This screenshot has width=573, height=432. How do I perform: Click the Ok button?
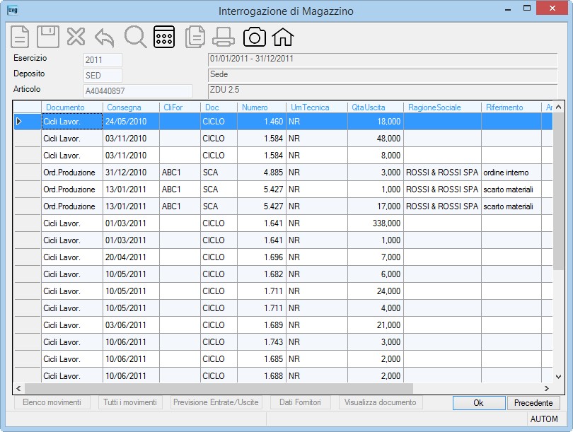[x=479, y=403]
